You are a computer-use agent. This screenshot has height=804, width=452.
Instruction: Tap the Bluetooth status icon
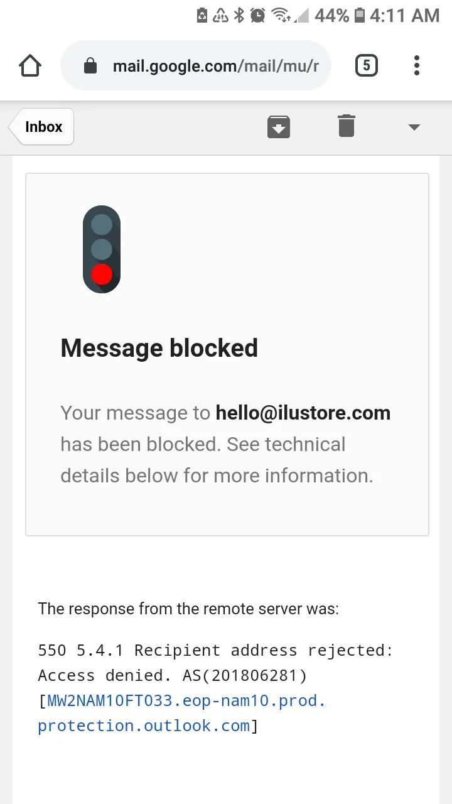239,15
